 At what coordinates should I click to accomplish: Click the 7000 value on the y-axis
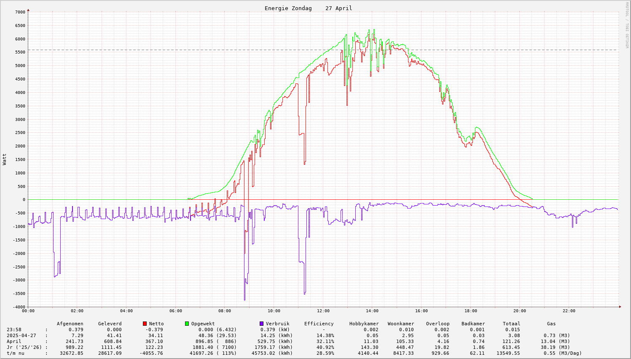pyautogui.click(x=20, y=12)
